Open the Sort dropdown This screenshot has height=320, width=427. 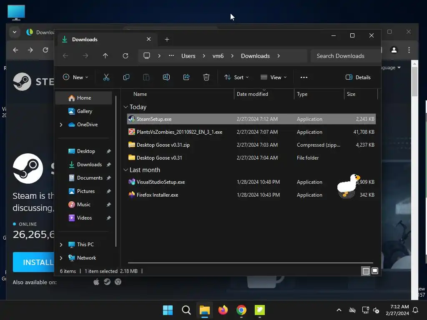point(236,77)
